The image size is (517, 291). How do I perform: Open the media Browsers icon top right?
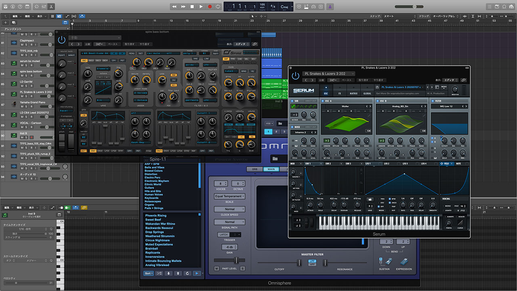[512, 6]
